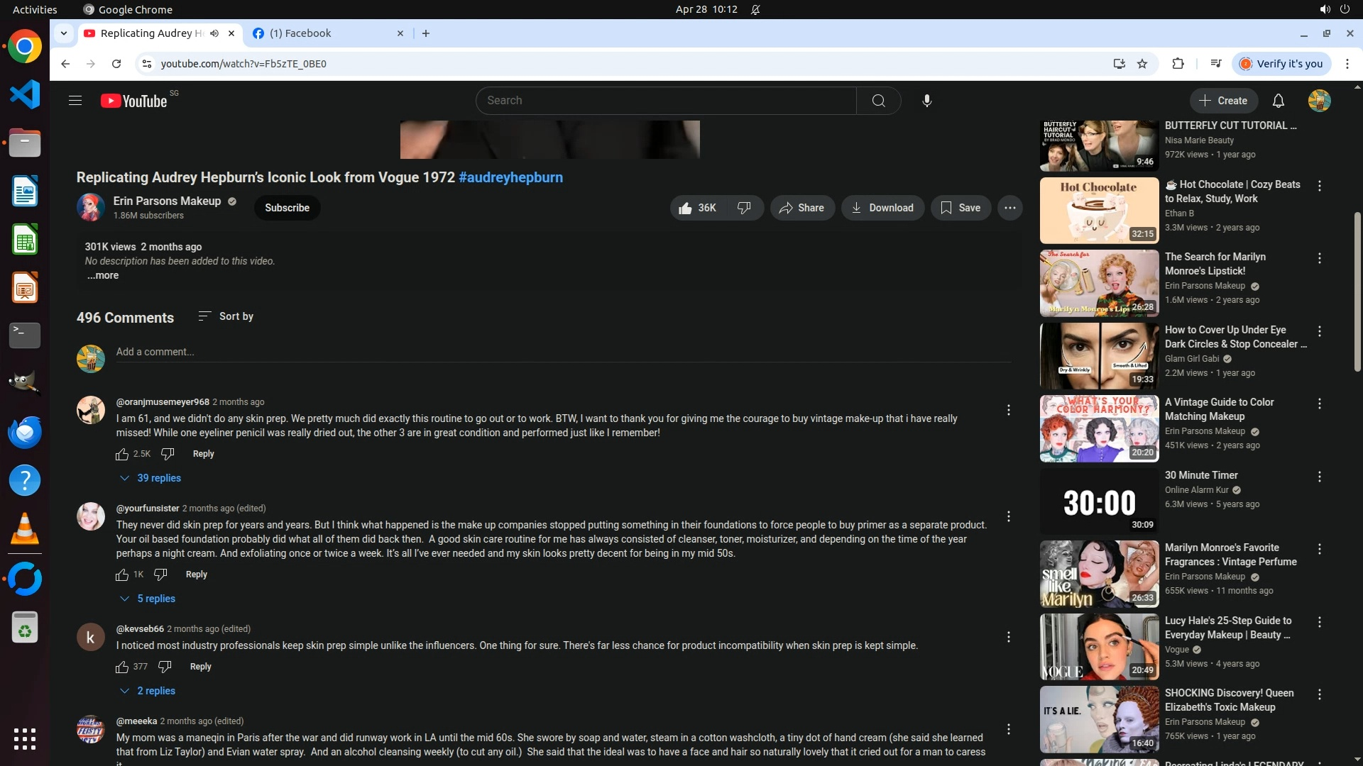Screen dimensions: 1363x766
Task: Open YouTube notifications bell
Action: pyautogui.click(x=1278, y=101)
